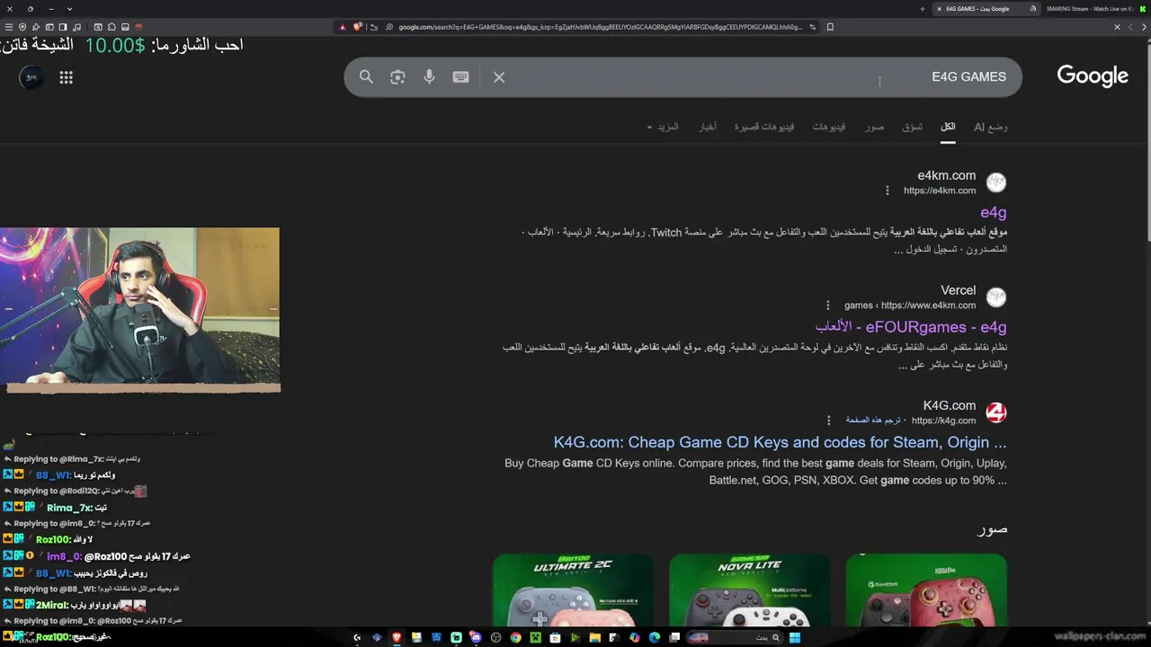1151x647 pixels.
Task: Toggle the sidebar panel toolbar icon
Action: coord(63,27)
